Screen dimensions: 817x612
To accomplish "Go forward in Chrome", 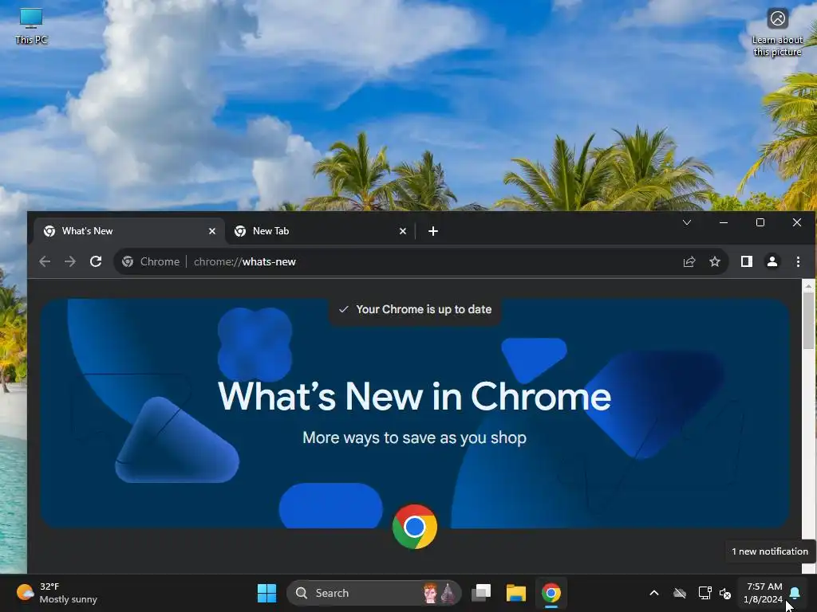I will 70,261.
